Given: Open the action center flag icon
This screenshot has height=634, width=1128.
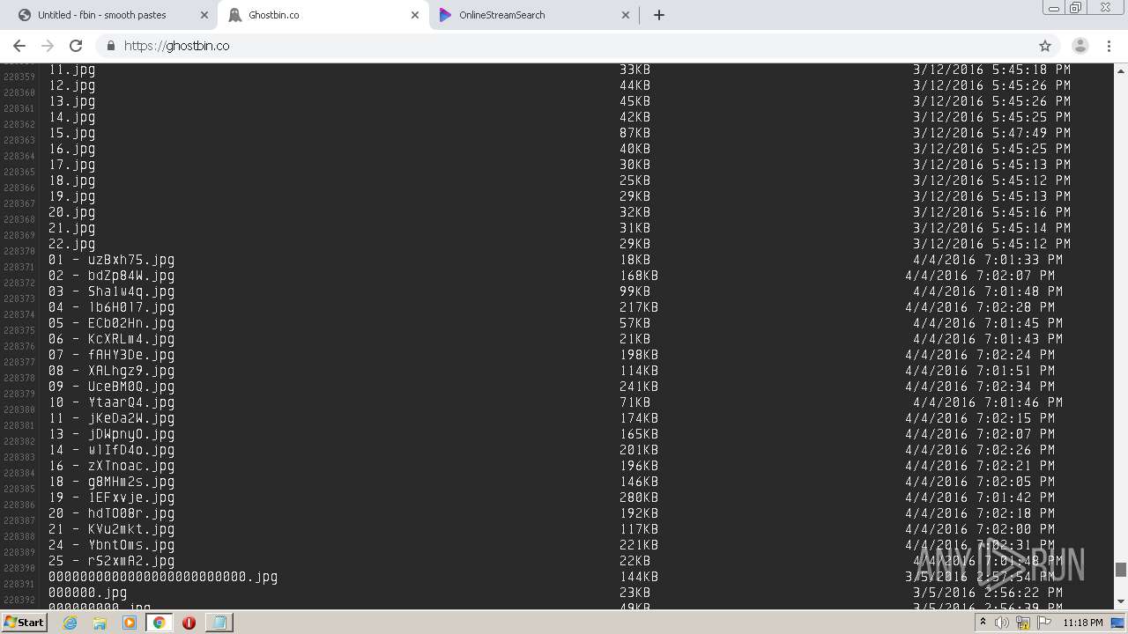Looking at the screenshot, I should tap(1044, 623).
